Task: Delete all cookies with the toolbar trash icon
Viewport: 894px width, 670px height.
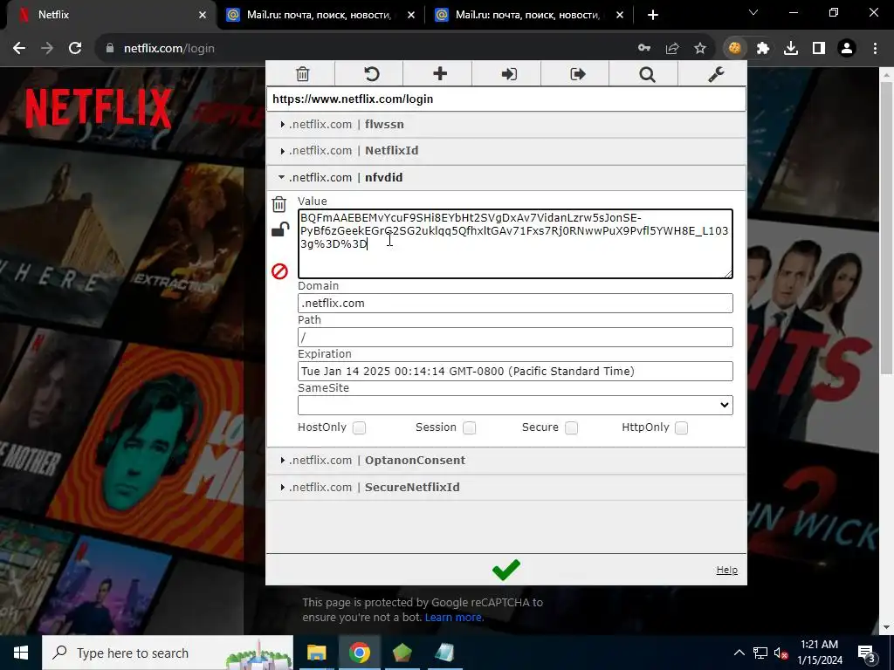Action: pos(303,74)
